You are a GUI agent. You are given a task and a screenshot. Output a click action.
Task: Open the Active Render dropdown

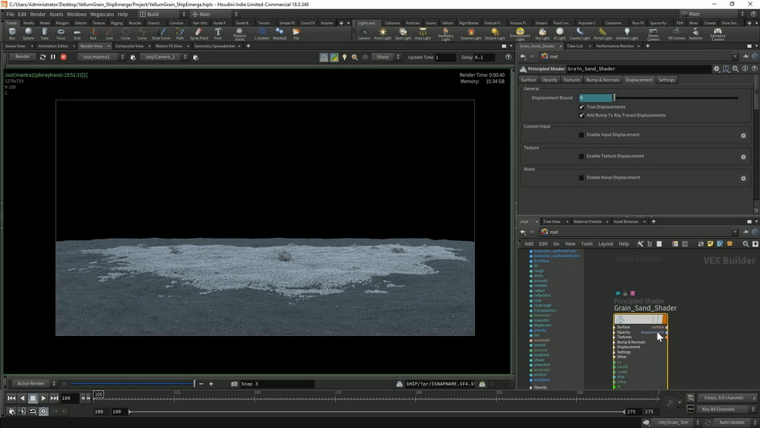point(34,383)
